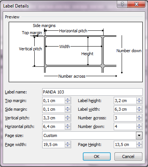
Task: Decrease the Vertical pitch value
Action: click(68, 119)
